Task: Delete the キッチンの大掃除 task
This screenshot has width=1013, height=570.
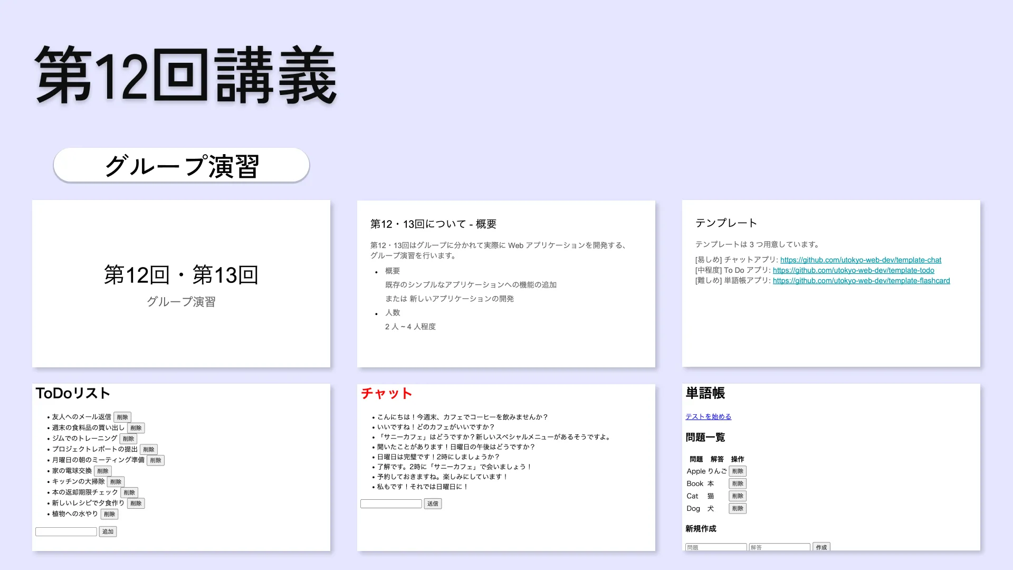Action: coord(116,481)
